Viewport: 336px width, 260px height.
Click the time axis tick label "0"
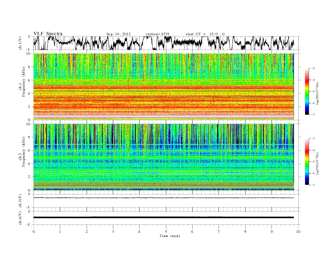(34, 232)
